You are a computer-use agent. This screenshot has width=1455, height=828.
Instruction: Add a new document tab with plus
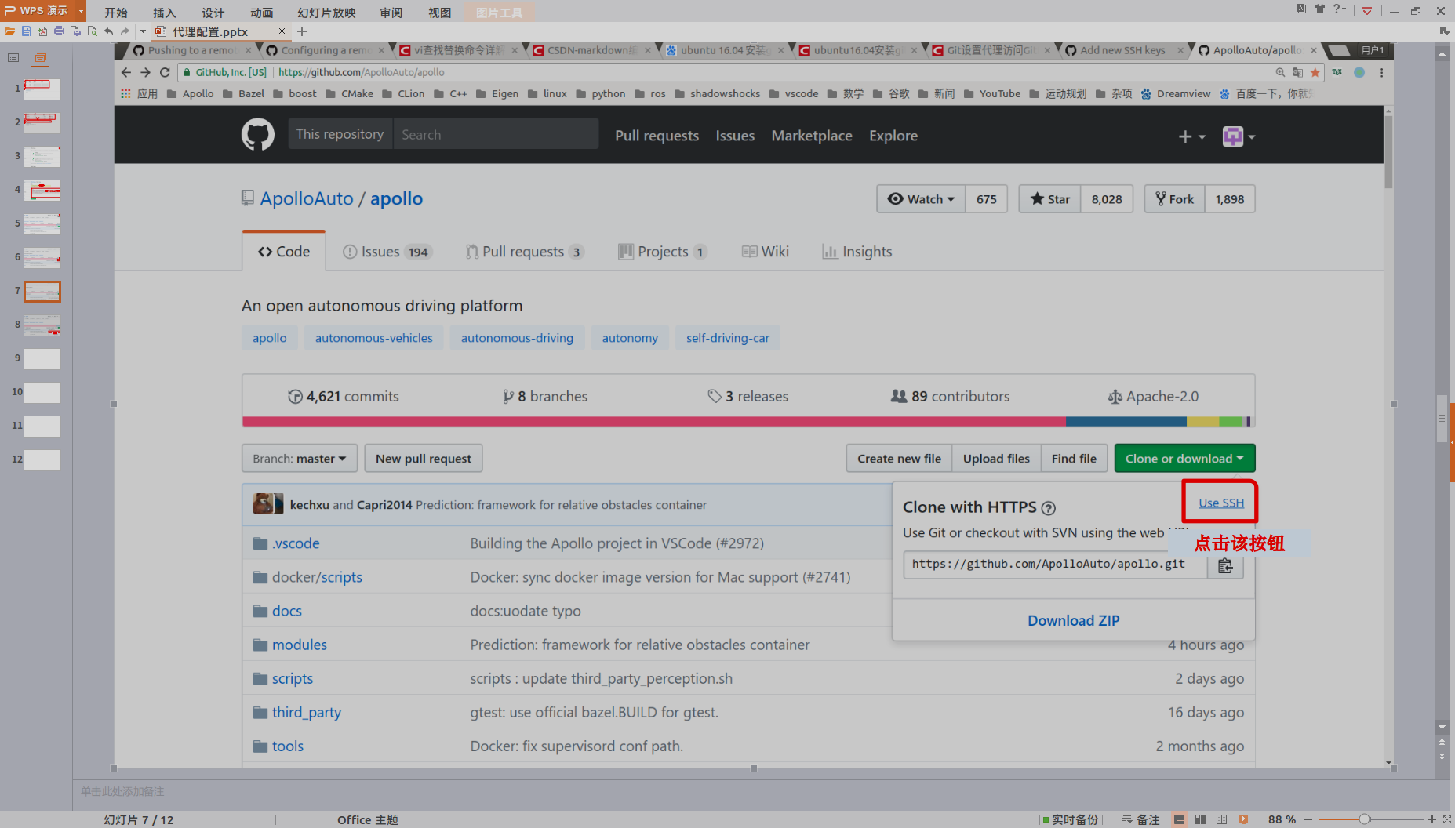click(302, 31)
